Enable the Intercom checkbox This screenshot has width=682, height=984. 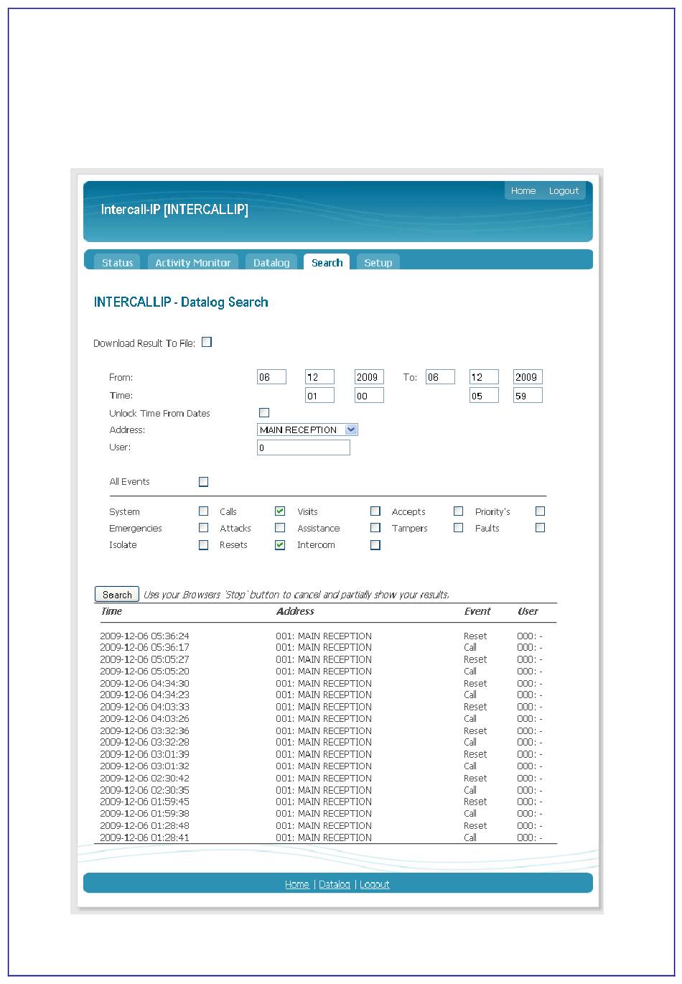click(x=375, y=545)
